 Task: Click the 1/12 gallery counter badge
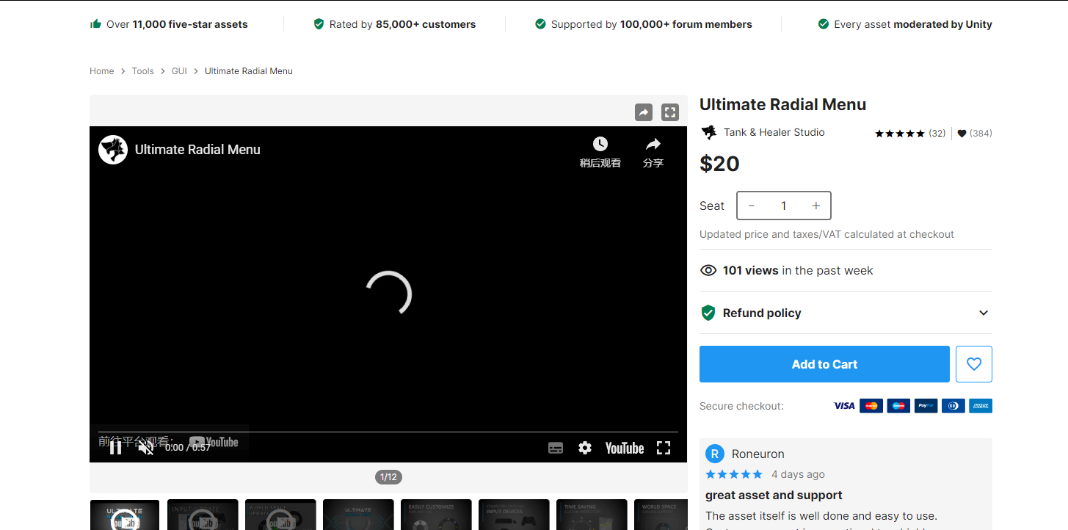click(x=388, y=477)
